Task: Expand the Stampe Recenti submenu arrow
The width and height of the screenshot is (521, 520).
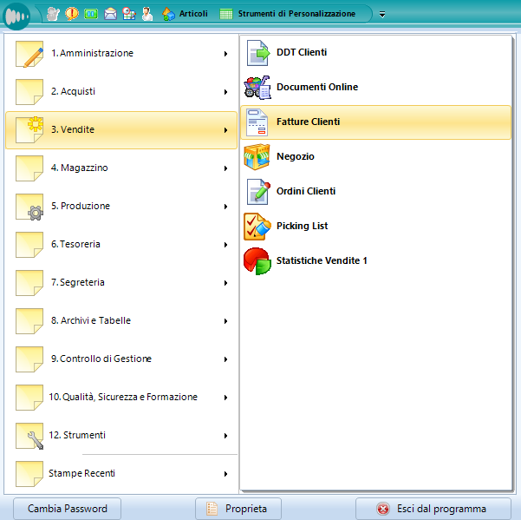Action: 225,474
